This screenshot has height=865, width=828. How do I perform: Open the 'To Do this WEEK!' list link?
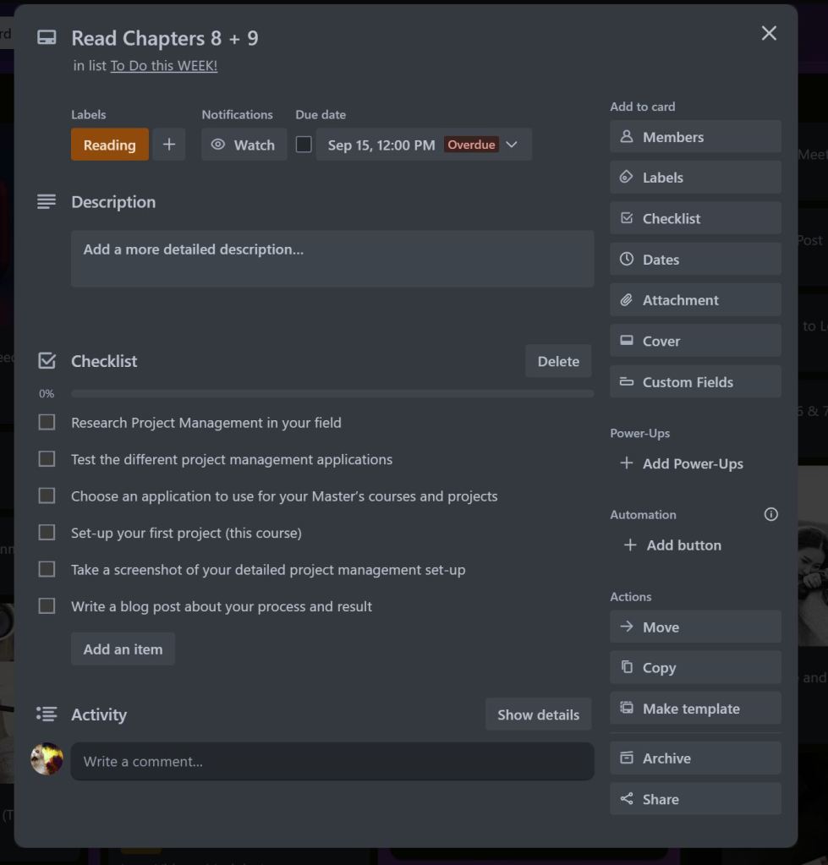tap(164, 66)
